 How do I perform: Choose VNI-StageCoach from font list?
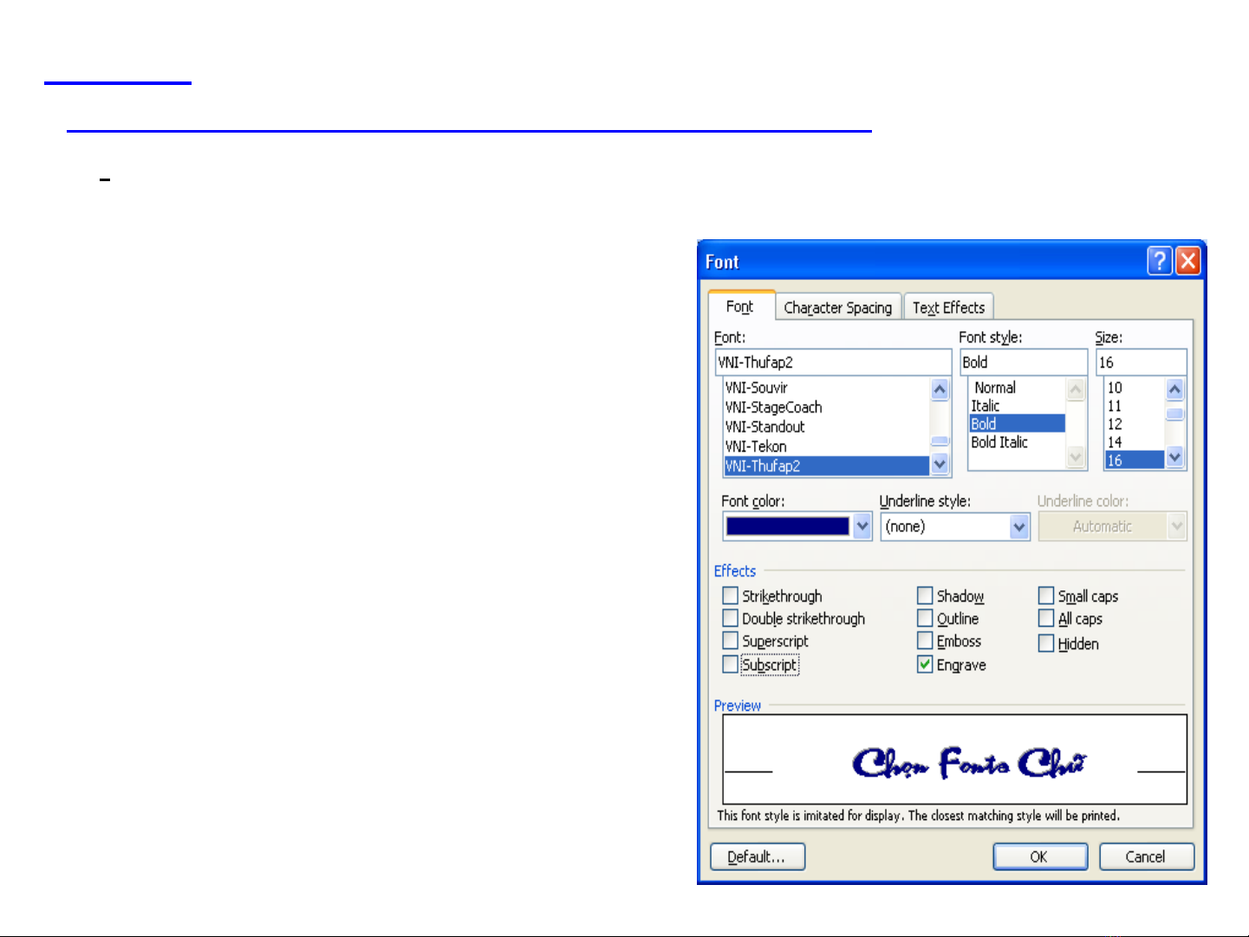(773, 407)
